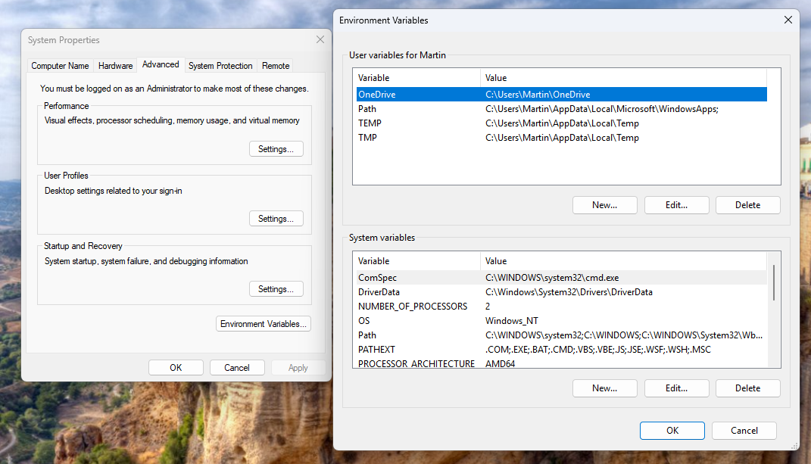Go to the System Protection tab

tap(220, 66)
